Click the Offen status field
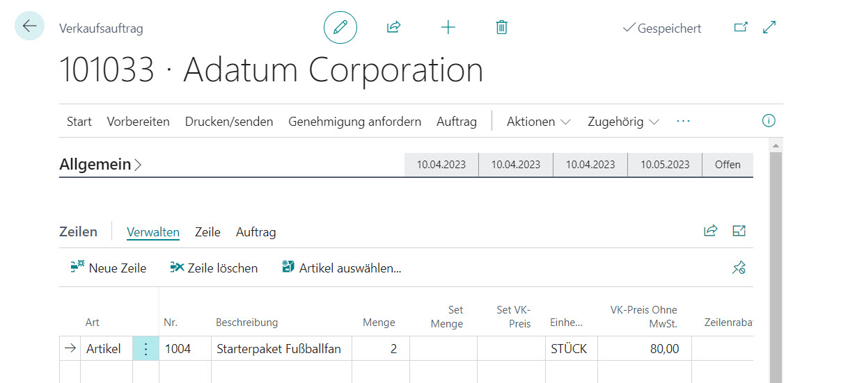 728,165
